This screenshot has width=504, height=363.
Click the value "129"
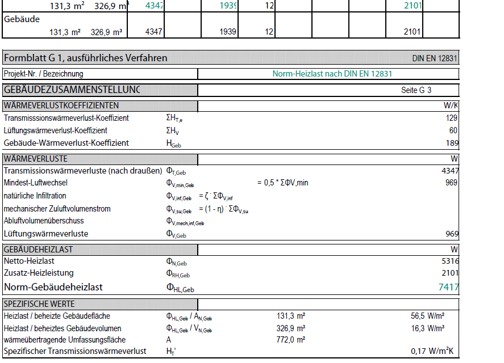click(452, 118)
